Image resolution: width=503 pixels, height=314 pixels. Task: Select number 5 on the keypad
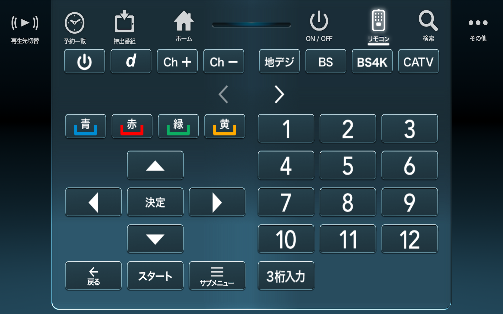click(348, 165)
